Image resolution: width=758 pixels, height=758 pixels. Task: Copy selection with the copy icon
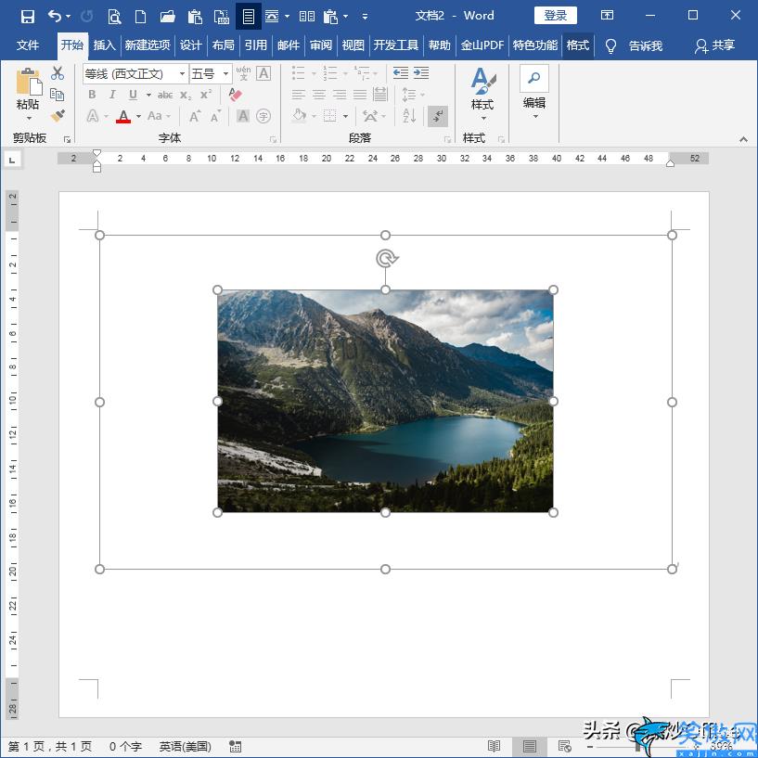(57, 95)
